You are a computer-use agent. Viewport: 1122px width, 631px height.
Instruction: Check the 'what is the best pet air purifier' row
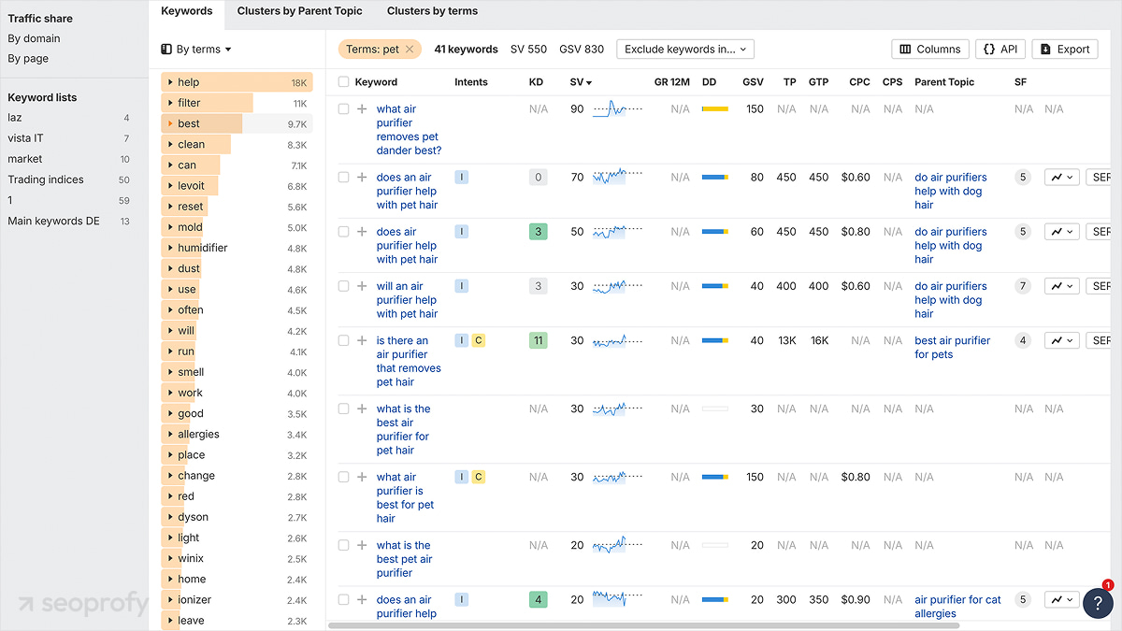343,545
